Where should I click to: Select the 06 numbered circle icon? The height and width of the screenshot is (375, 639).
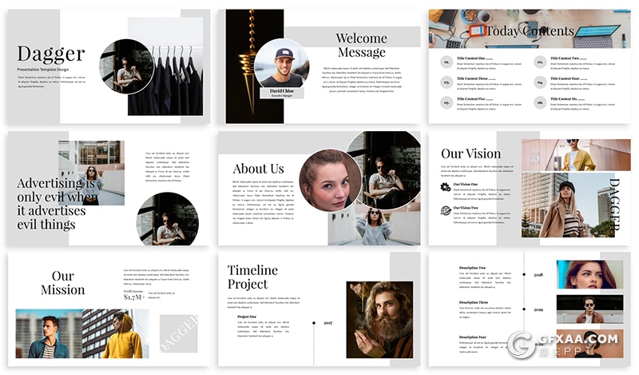pos(541,102)
